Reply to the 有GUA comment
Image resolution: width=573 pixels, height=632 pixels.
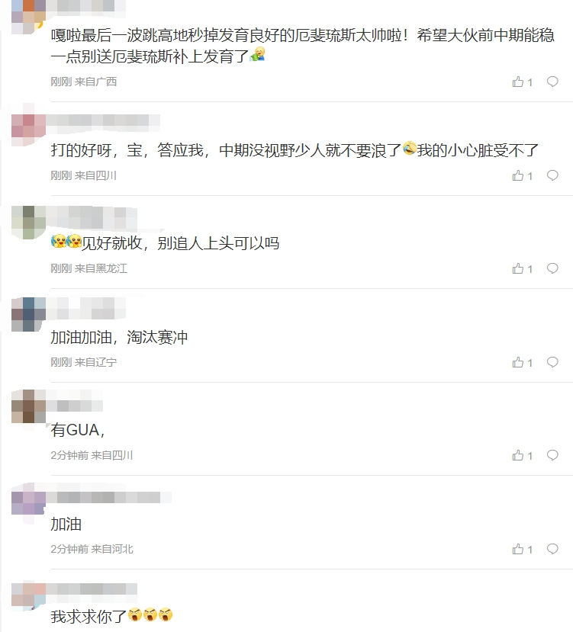point(552,455)
